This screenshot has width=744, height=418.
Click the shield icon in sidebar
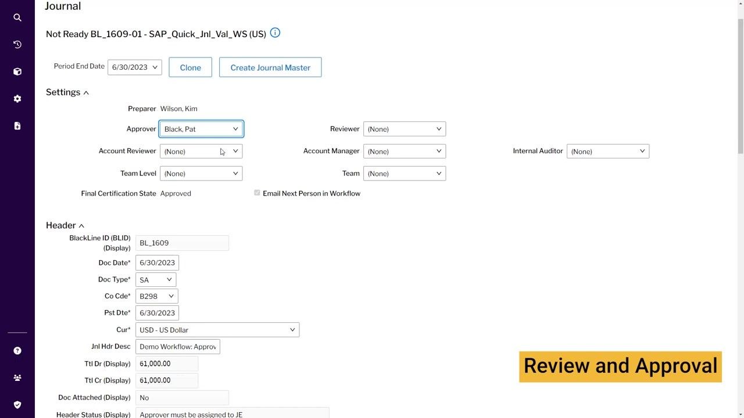tap(17, 405)
